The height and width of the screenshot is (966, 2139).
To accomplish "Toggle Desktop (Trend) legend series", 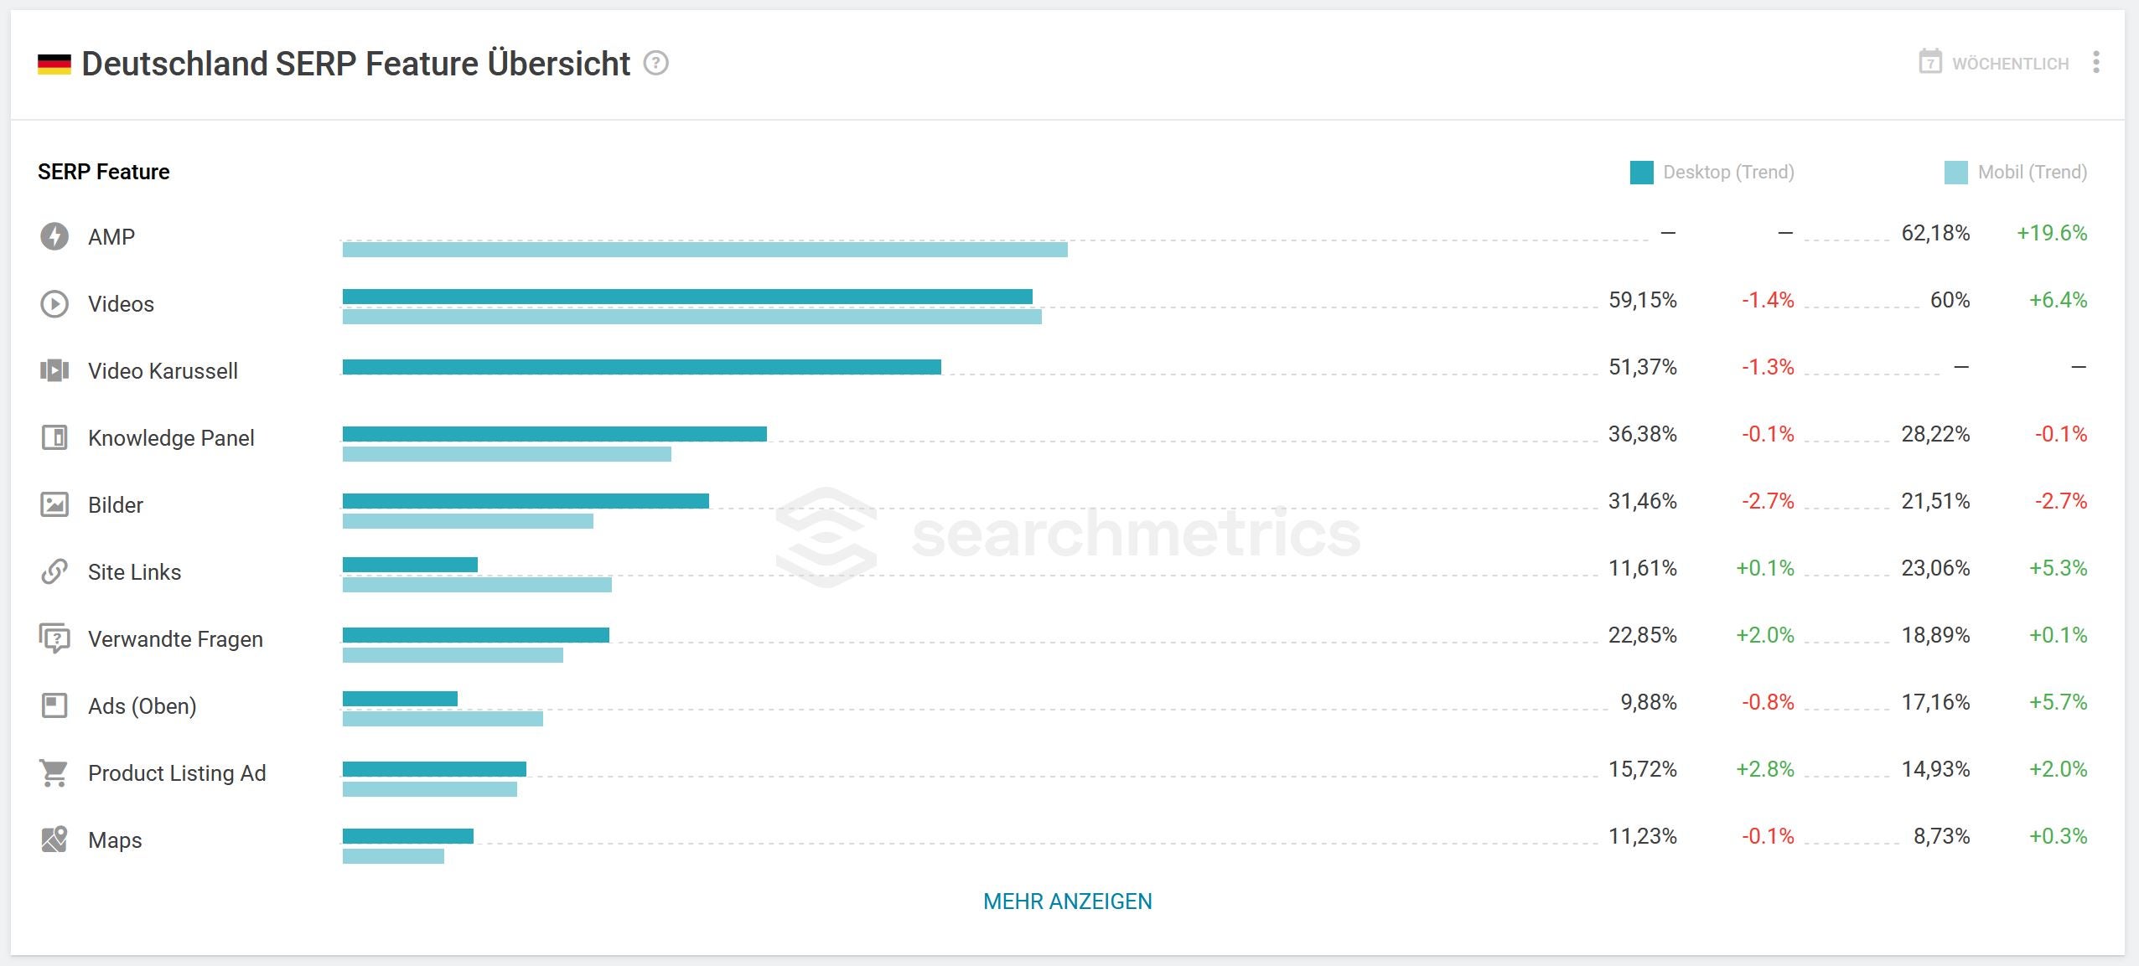I will pos(1727,173).
